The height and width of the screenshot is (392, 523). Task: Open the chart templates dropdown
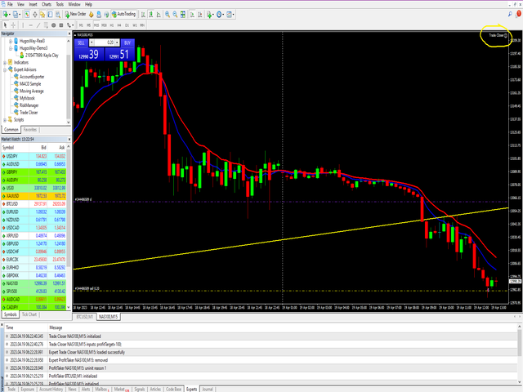tap(230, 15)
